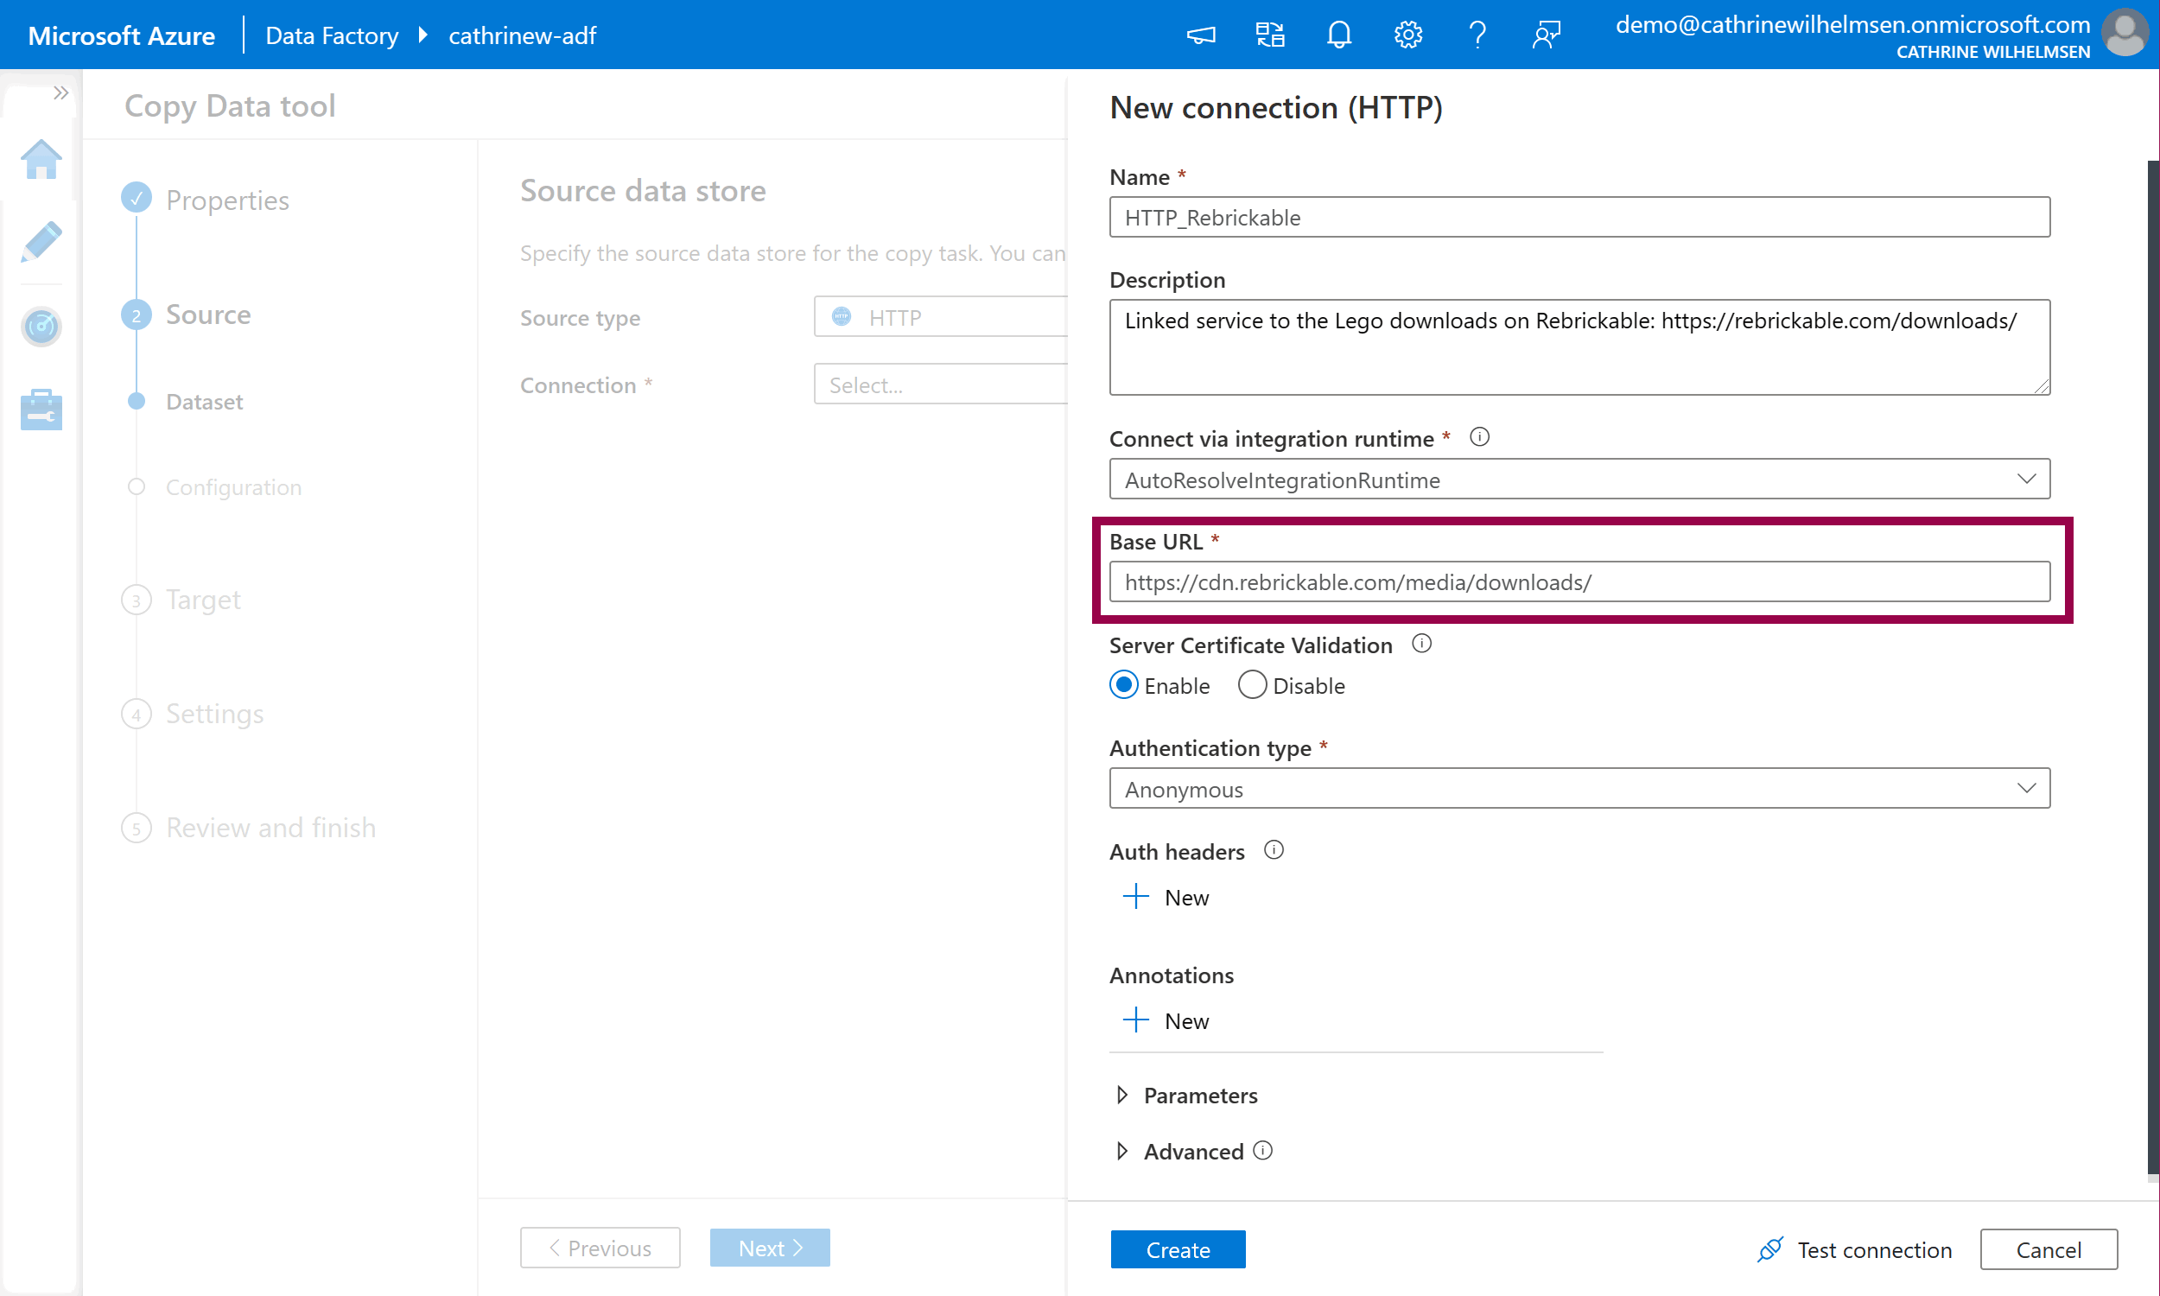Select Disable server certificate validation
This screenshot has height=1296, width=2160.
[1252, 685]
